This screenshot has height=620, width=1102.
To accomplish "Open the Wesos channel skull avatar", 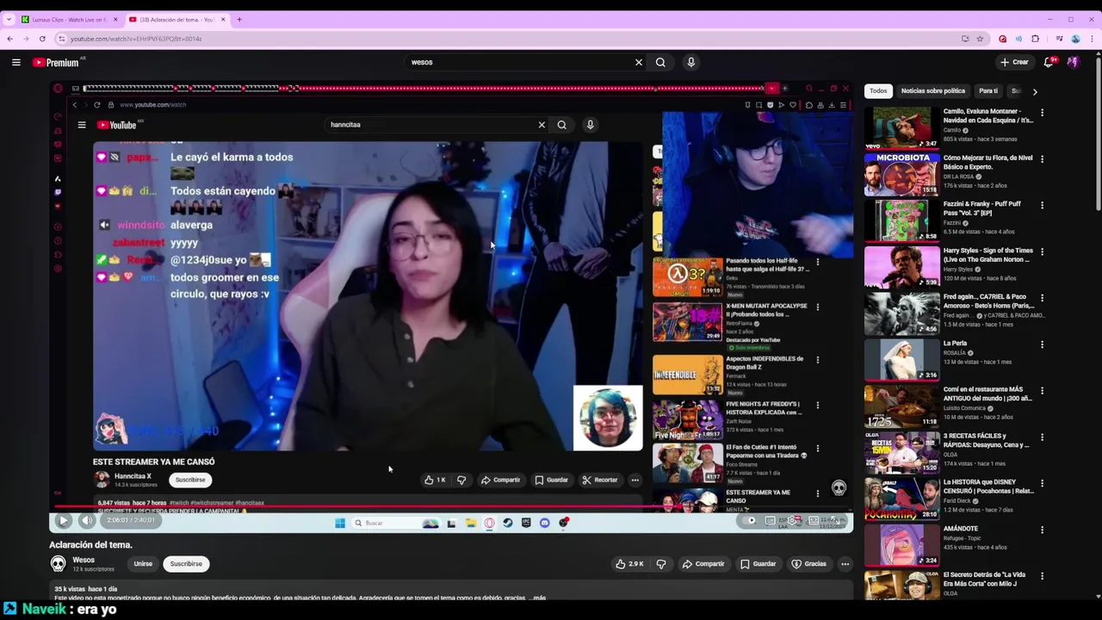I will [58, 563].
